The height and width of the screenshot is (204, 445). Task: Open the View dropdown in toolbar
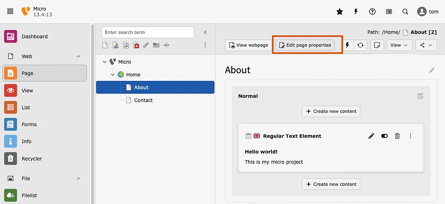399,45
